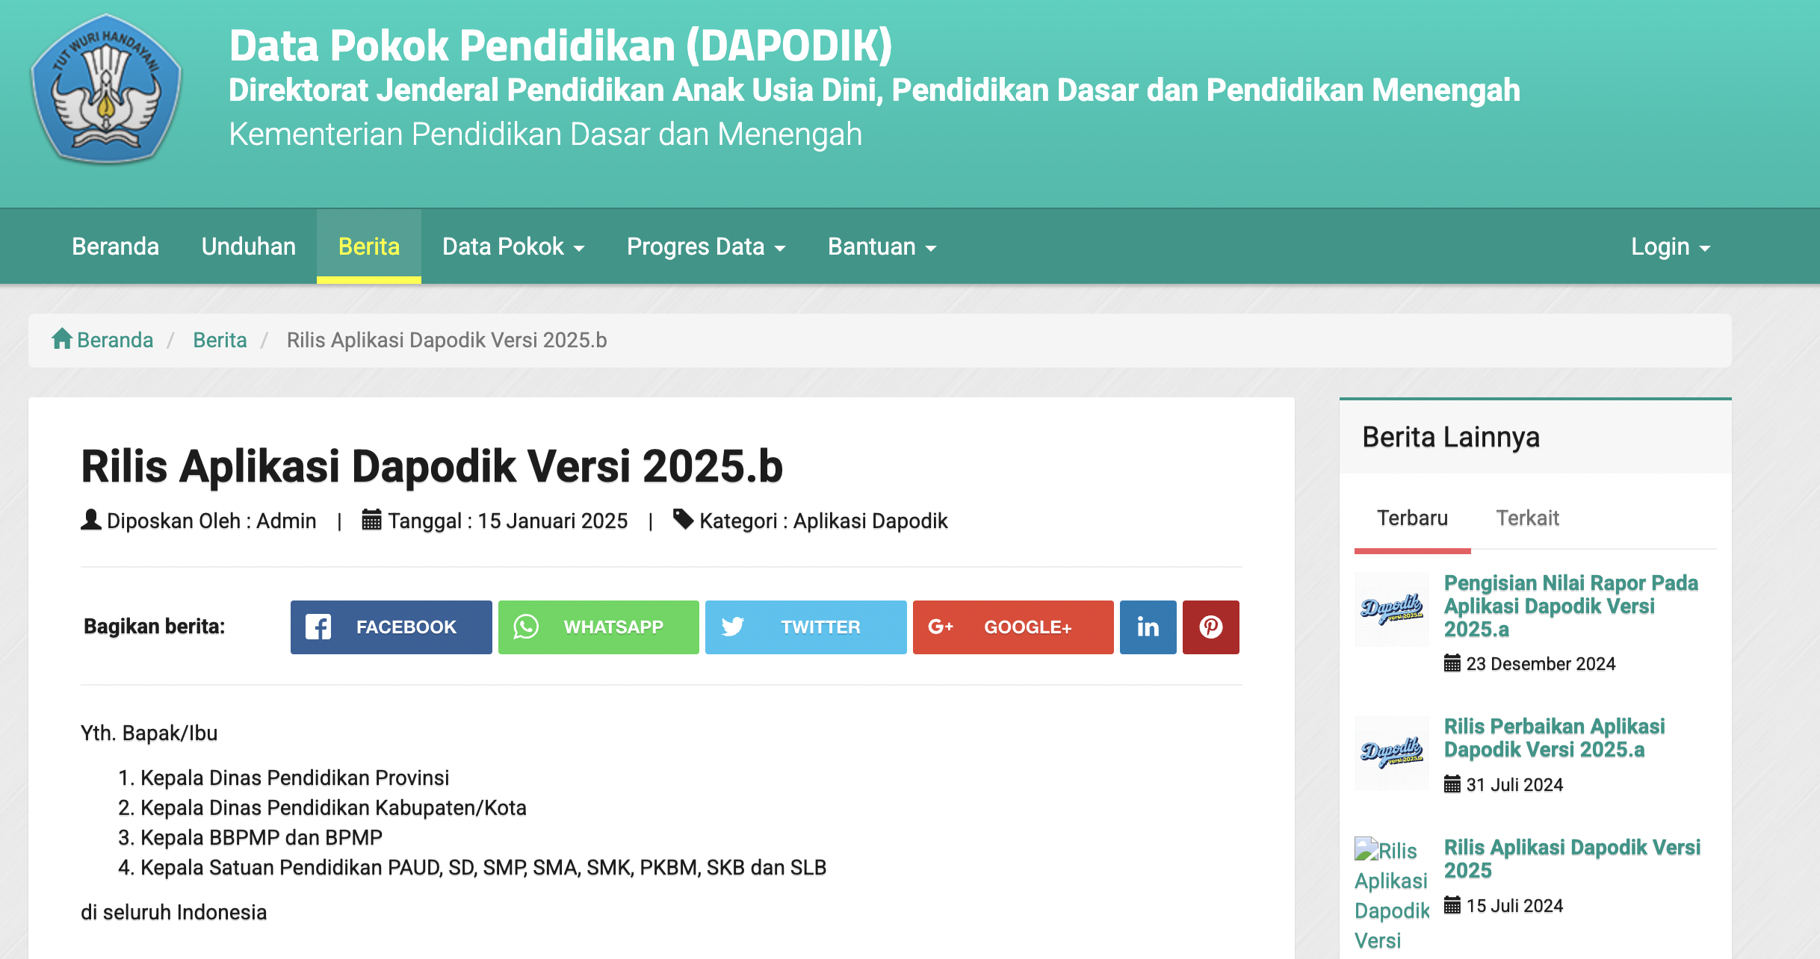Click the Dapodik 2025.a article thumbnail

coord(1390,610)
